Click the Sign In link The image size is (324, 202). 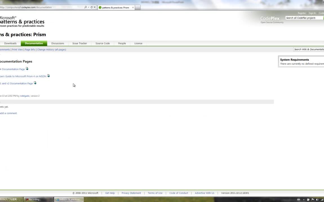[x=312, y=13]
